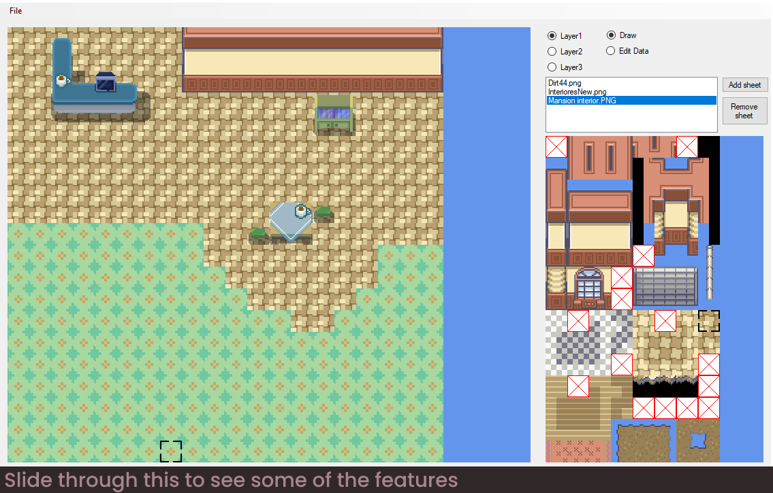Click the green bookshelf on the map
The height and width of the screenshot is (493, 773).
334,115
